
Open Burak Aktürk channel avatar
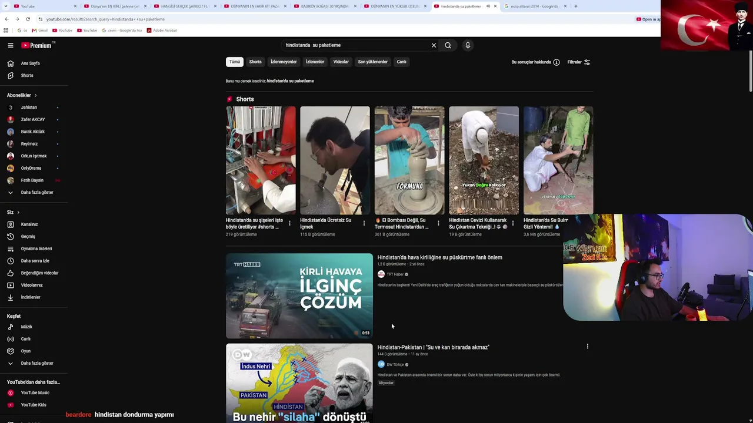click(x=11, y=132)
